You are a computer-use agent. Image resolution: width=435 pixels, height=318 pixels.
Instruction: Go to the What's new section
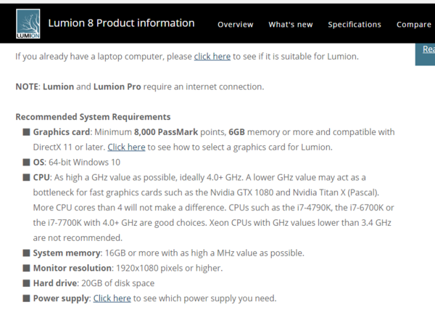[x=290, y=25]
